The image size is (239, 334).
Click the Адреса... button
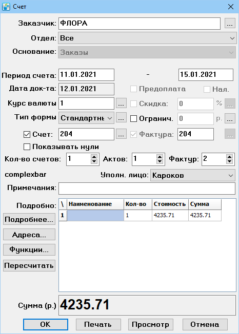[29, 235]
